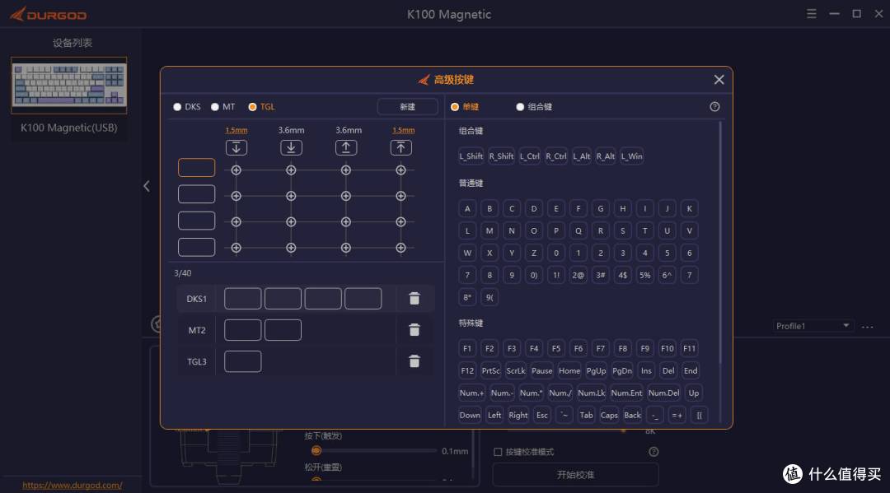
Task: Click the first key box in DKS1 row
Action: coord(243,299)
